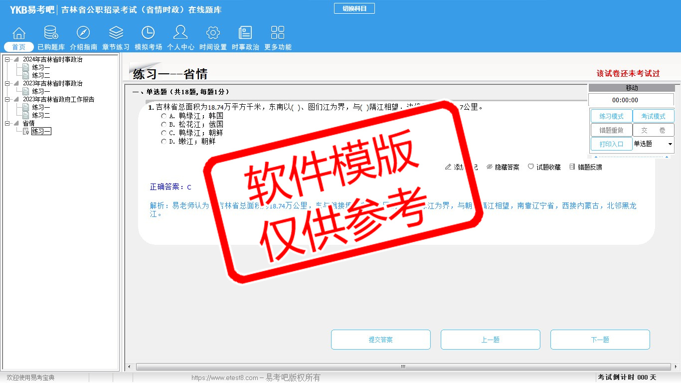Screen dimensions: 681x383
Task: Open 时间设置 gear icon
Action: tap(213, 33)
